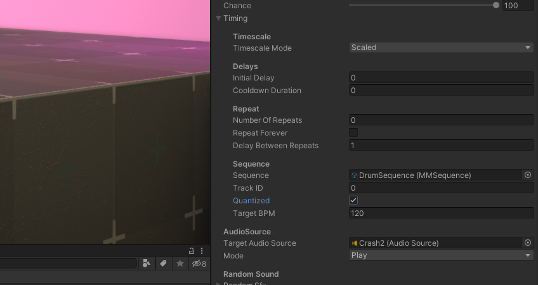Viewport: 538px width, 285px height.
Task: Click the Crash2 (Audio Source) object field
Action: point(436,243)
